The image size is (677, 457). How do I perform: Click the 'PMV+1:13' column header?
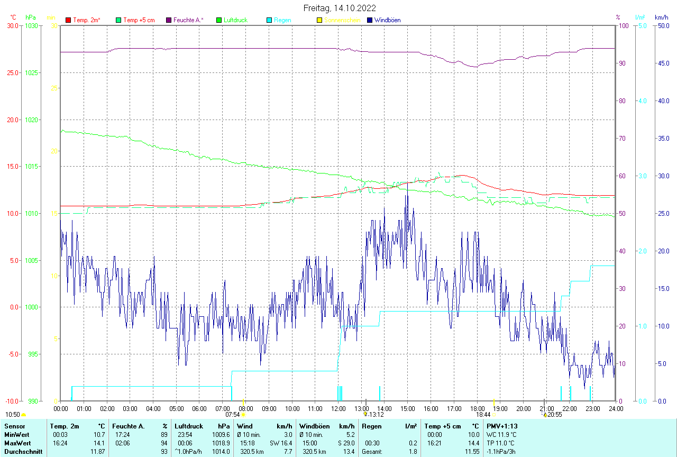(502, 426)
